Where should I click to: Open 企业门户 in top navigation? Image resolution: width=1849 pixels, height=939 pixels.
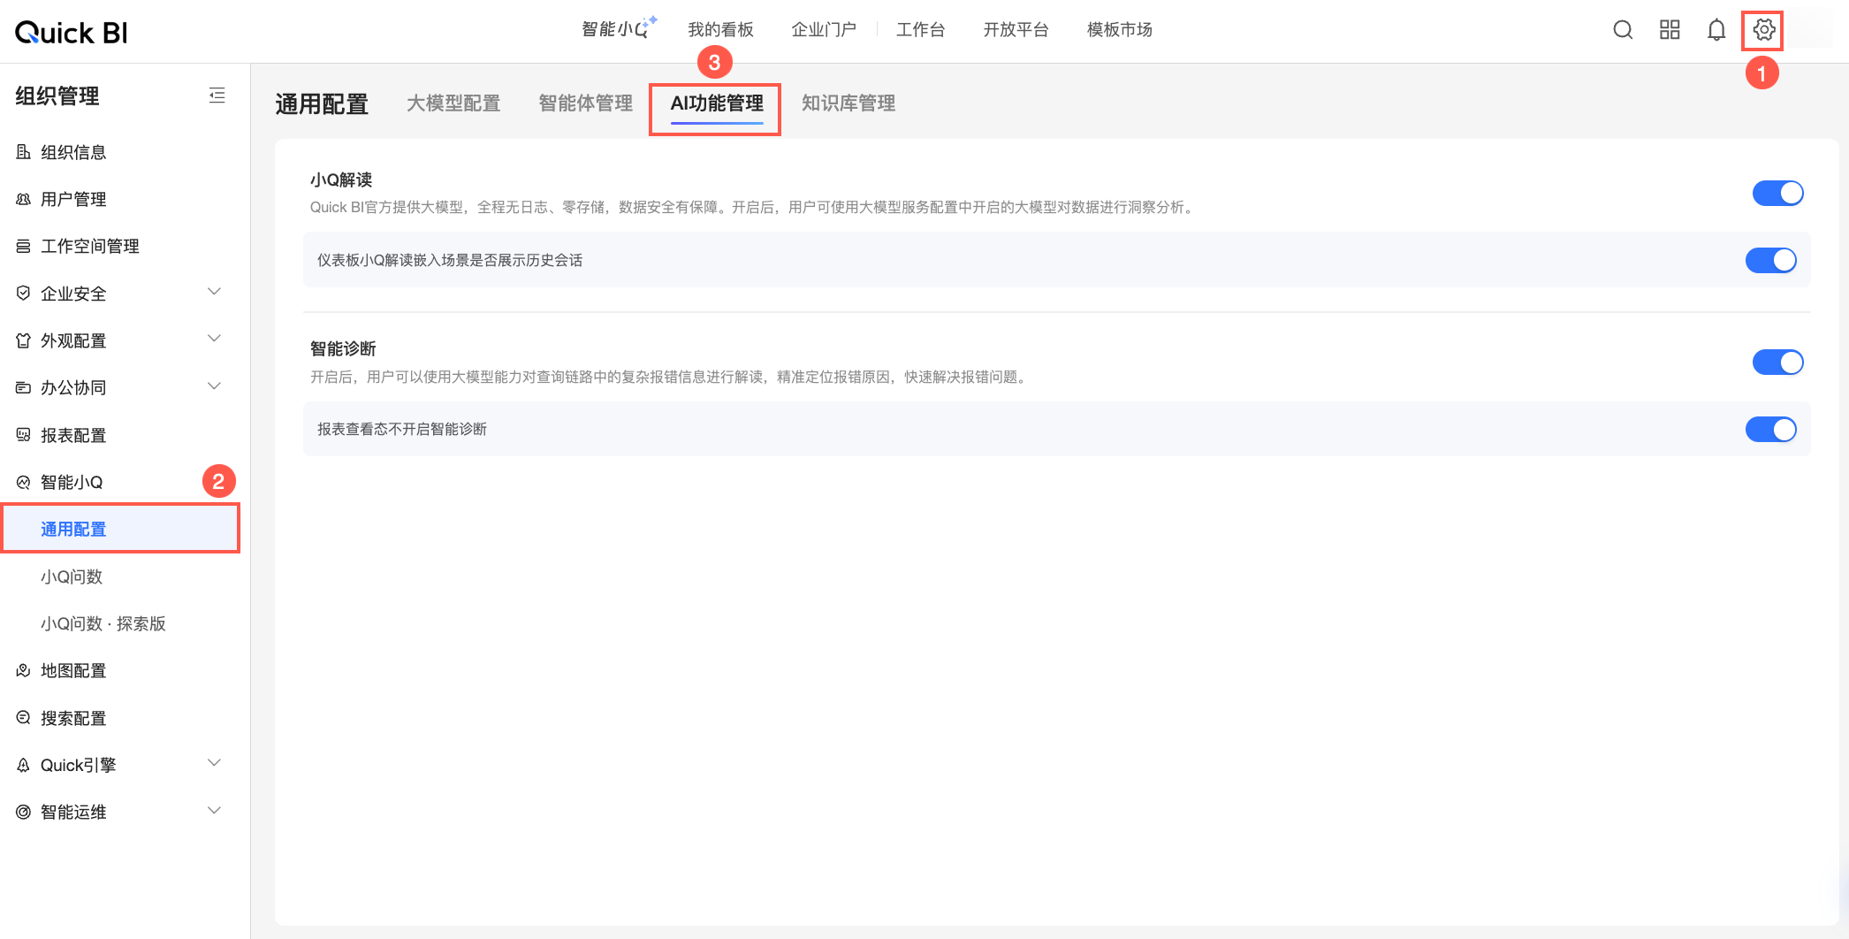click(x=824, y=30)
